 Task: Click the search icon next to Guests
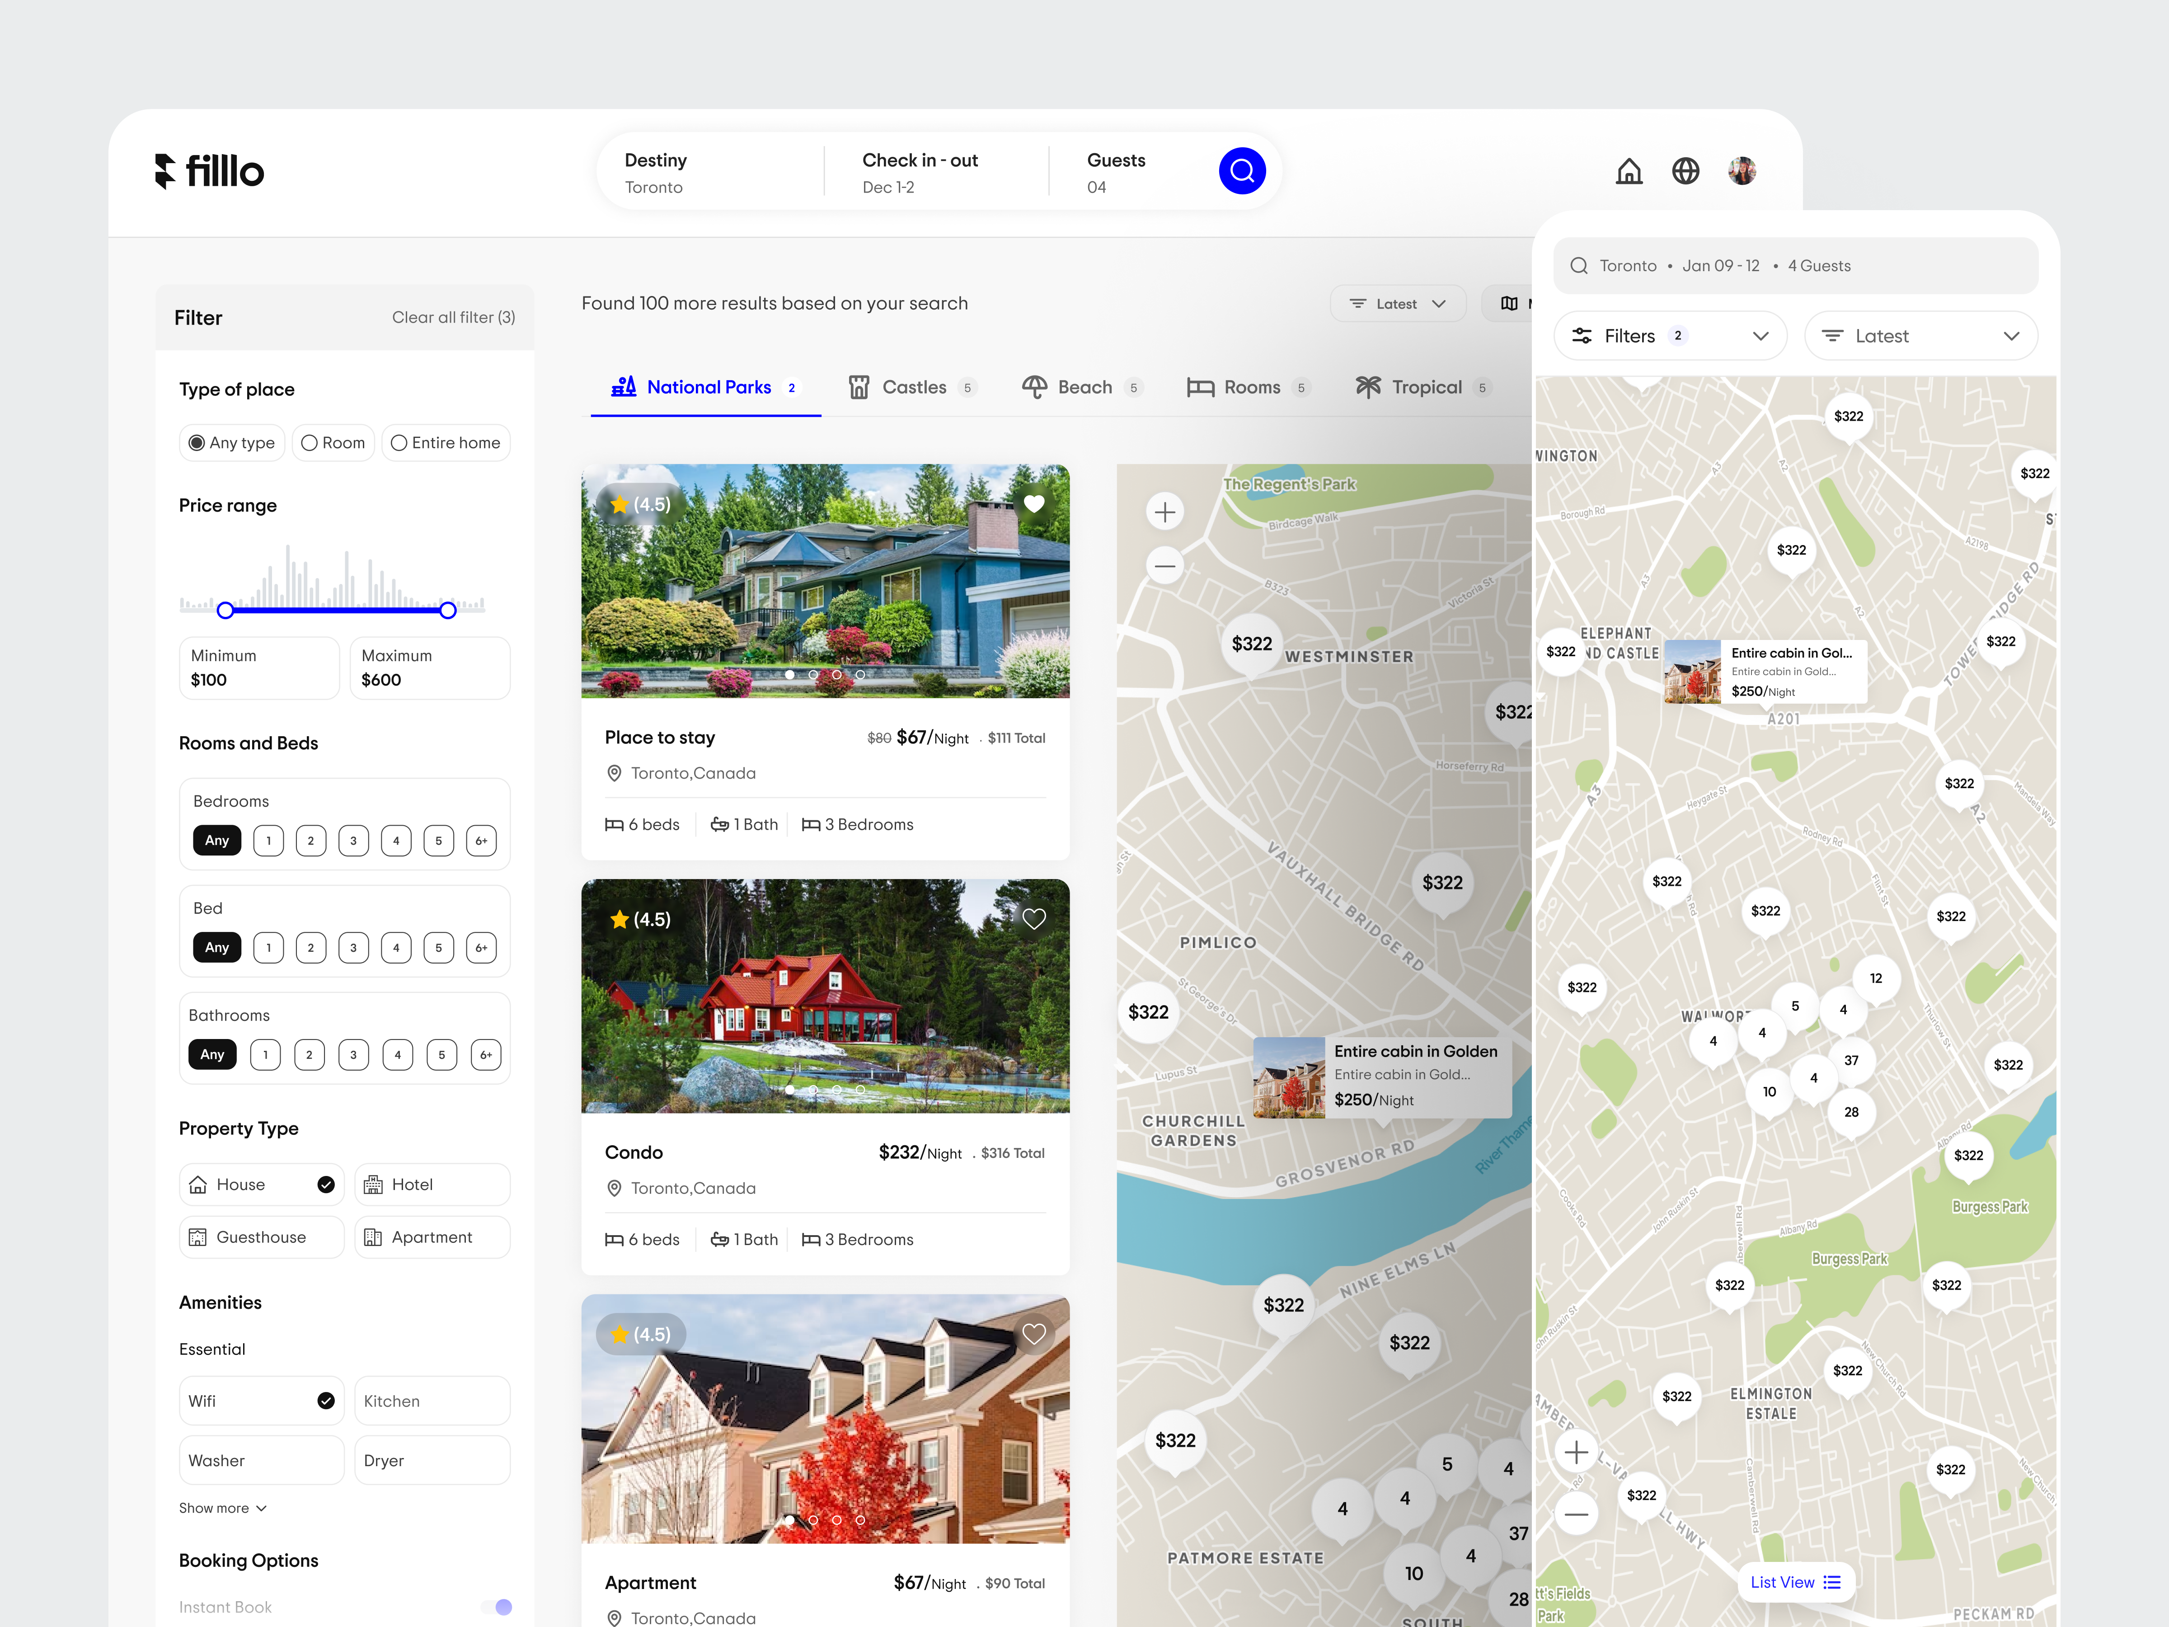(x=1242, y=171)
